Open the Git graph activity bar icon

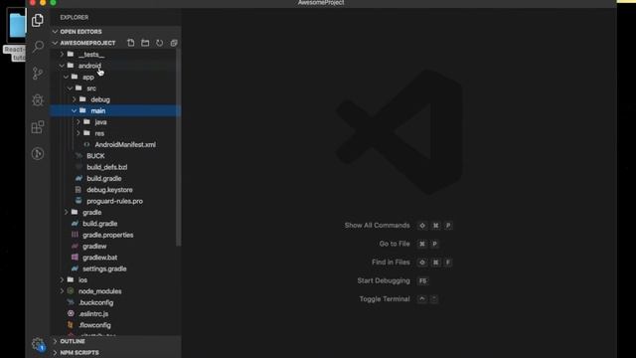(x=38, y=154)
